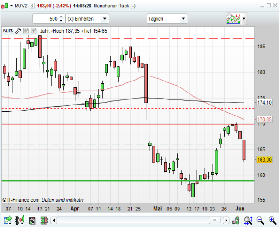Click the Apr label on the date axis

[75, 209]
